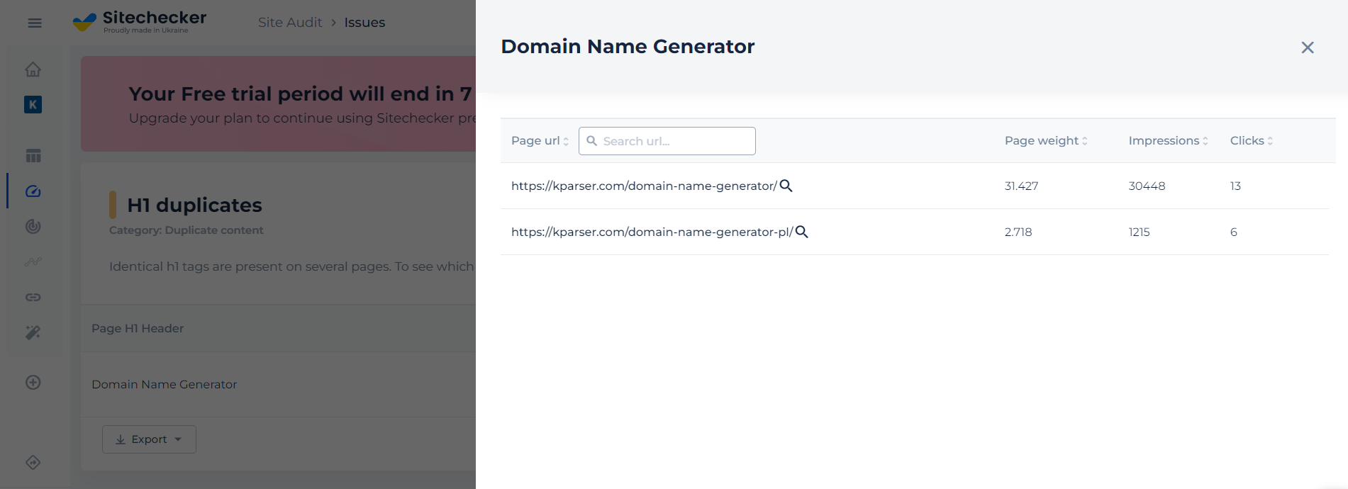The height and width of the screenshot is (489, 1348).
Task: Inspect the domain-name-generator/ URL with magnifier icon
Action: (x=786, y=186)
